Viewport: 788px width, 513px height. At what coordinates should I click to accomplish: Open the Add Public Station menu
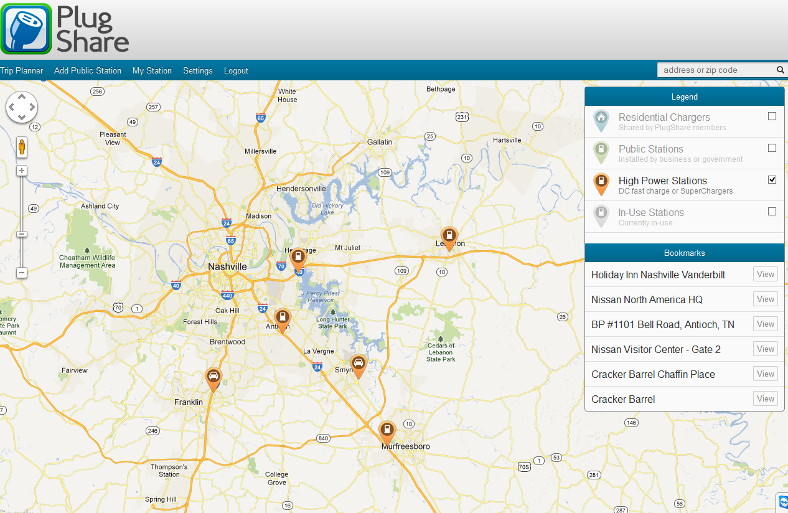(x=88, y=71)
